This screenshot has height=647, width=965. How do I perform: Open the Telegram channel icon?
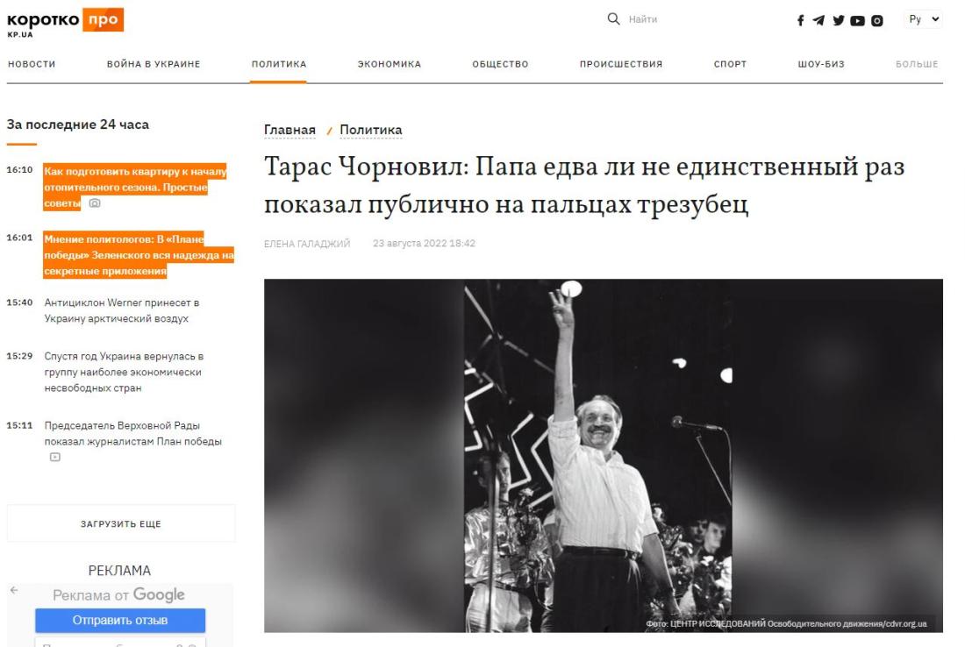click(x=818, y=20)
